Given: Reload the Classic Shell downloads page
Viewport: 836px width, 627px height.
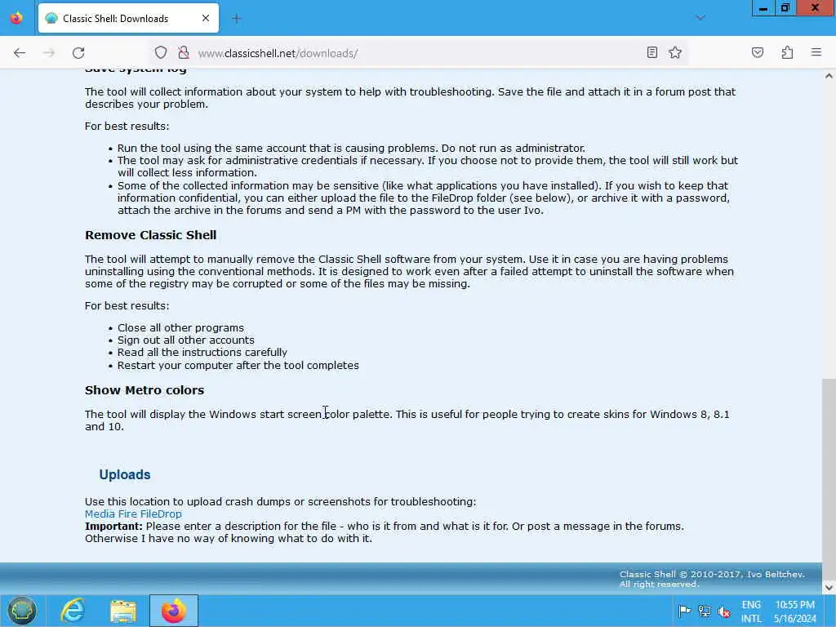Looking at the screenshot, I should [78, 53].
